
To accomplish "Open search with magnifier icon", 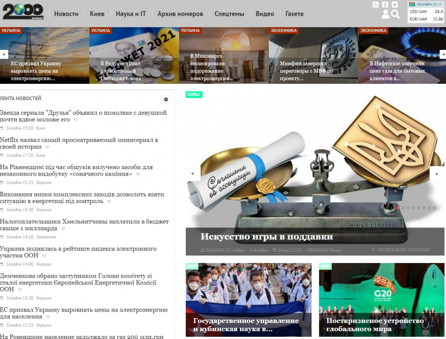I will pos(395,14).
